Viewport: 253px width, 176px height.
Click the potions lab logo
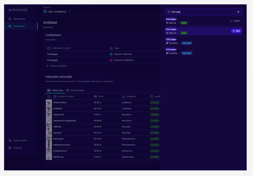coord(18,10)
